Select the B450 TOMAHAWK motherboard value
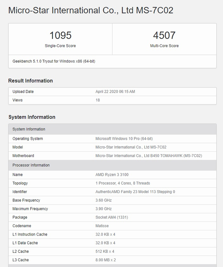The height and width of the screenshot is (267, 223). pyautogui.click(x=149, y=155)
